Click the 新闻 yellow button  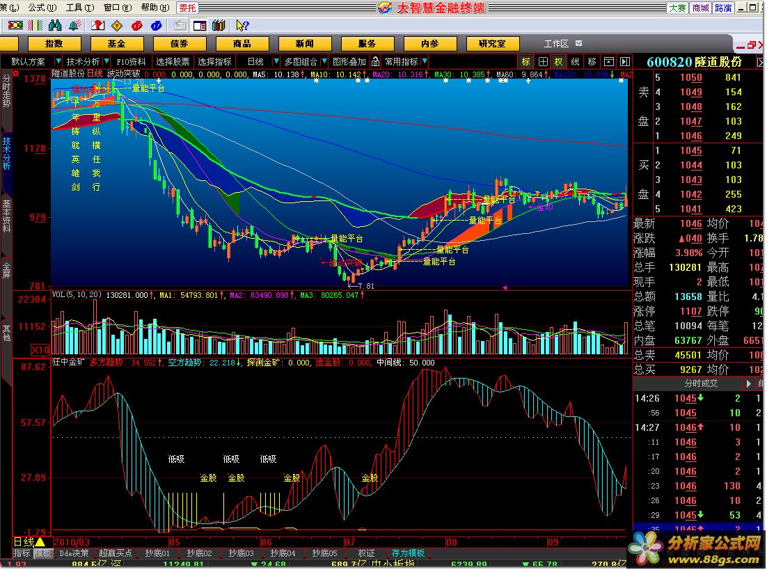click(x=304, y=44)
